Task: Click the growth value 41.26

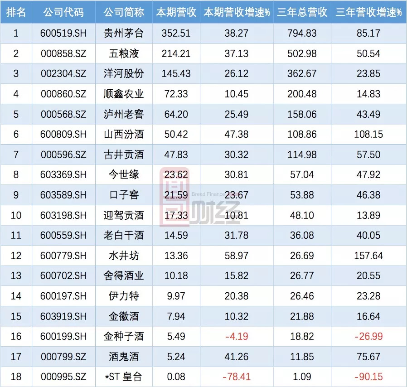Action: [x=237, y=357]
